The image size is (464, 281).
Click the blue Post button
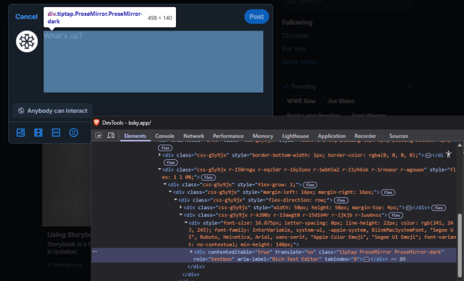256,17
